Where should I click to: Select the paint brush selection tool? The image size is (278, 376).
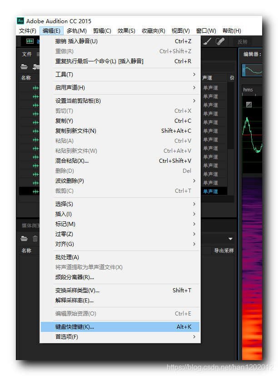(207, 41)
